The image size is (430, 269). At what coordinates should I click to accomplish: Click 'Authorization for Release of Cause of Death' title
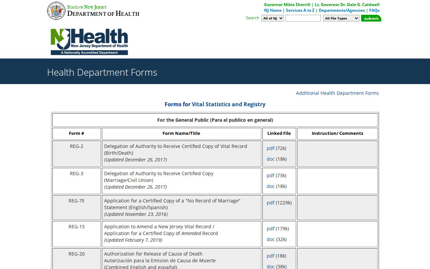point(153,254)
